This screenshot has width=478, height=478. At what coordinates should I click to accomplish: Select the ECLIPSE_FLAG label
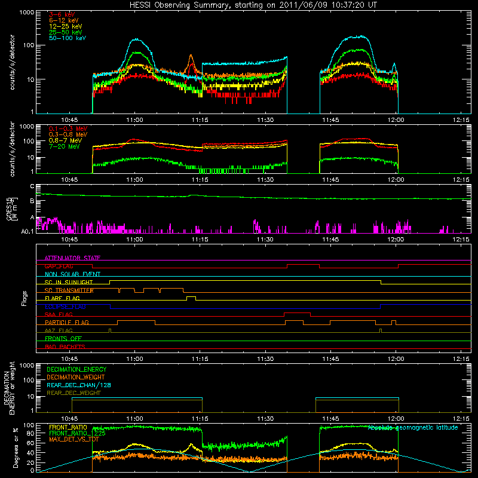click(x=65, y=307)
